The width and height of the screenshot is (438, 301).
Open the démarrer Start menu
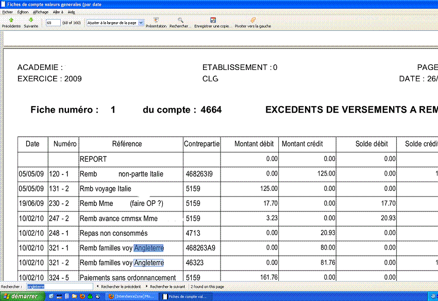pyautogui.click(x=21, y=297)
